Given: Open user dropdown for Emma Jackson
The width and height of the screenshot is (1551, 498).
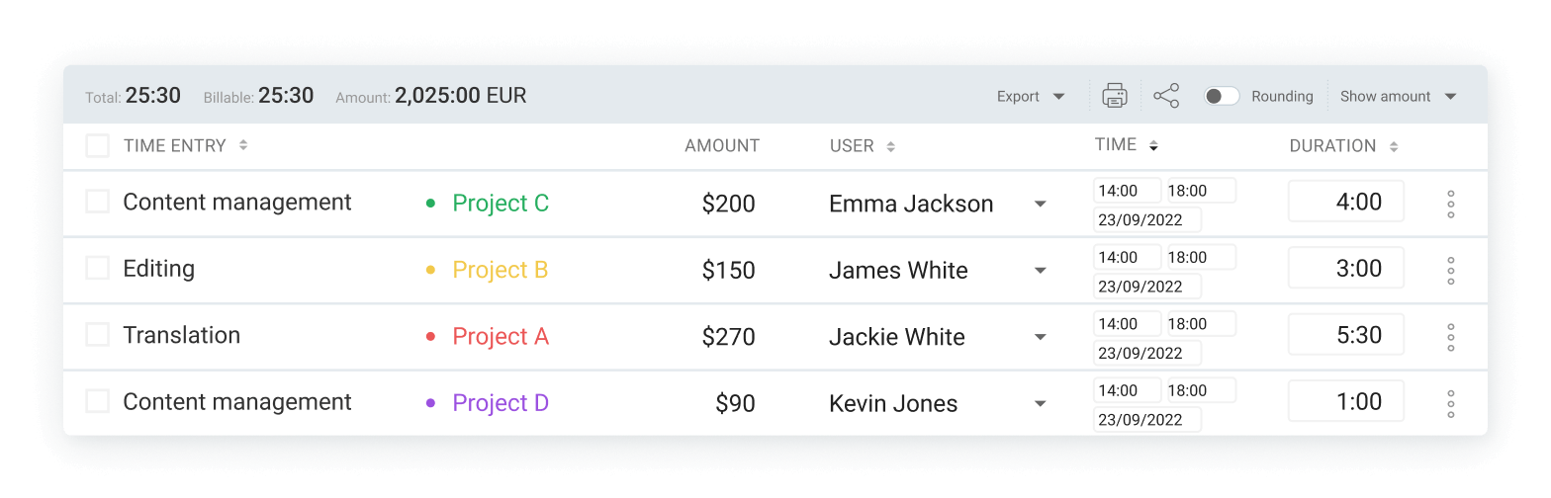Looking at the screenshot, I should point(1040,205).
